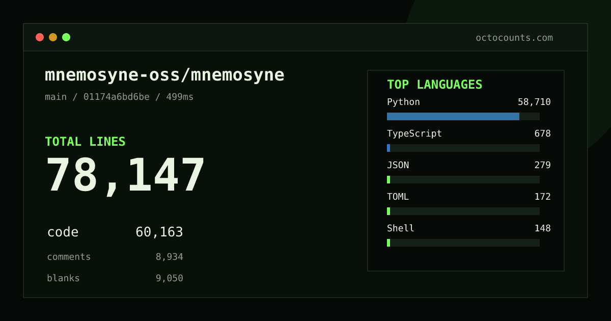The height and width of the screenshot is (321, 611).
Task: Click the code row label
Action: point(63,232)
